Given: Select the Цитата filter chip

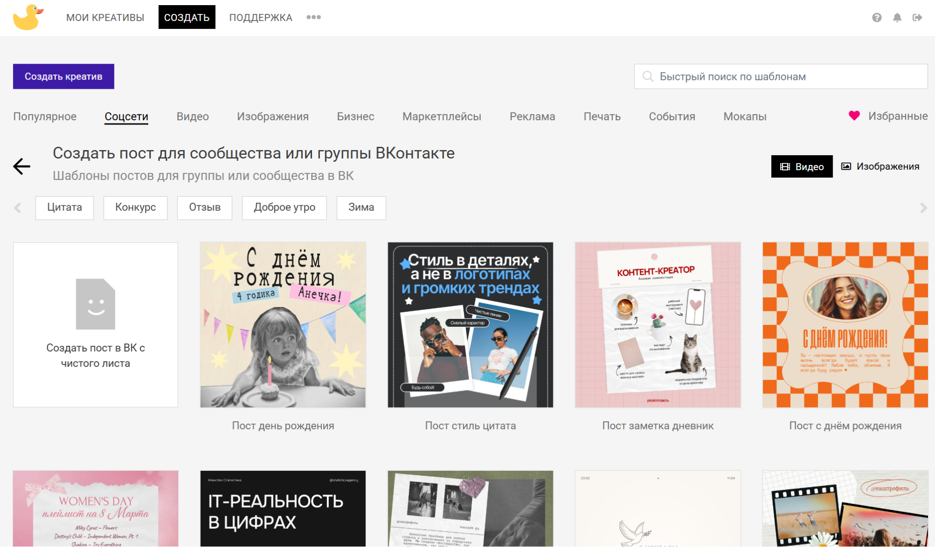Looking at the screenshot, I should (65, 207).
